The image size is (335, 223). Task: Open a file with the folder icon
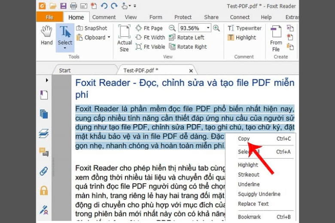point(53,6)
